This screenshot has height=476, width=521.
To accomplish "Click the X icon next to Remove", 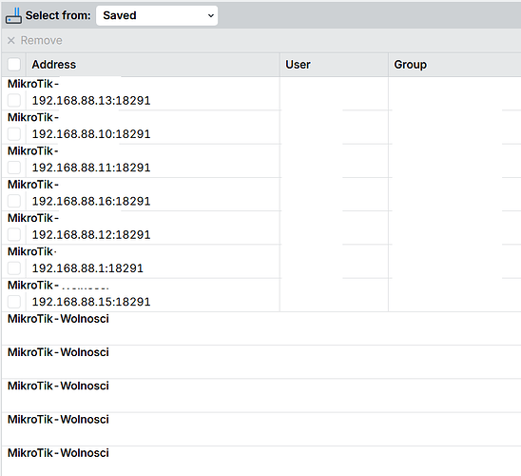I will [x=11, y=40].
